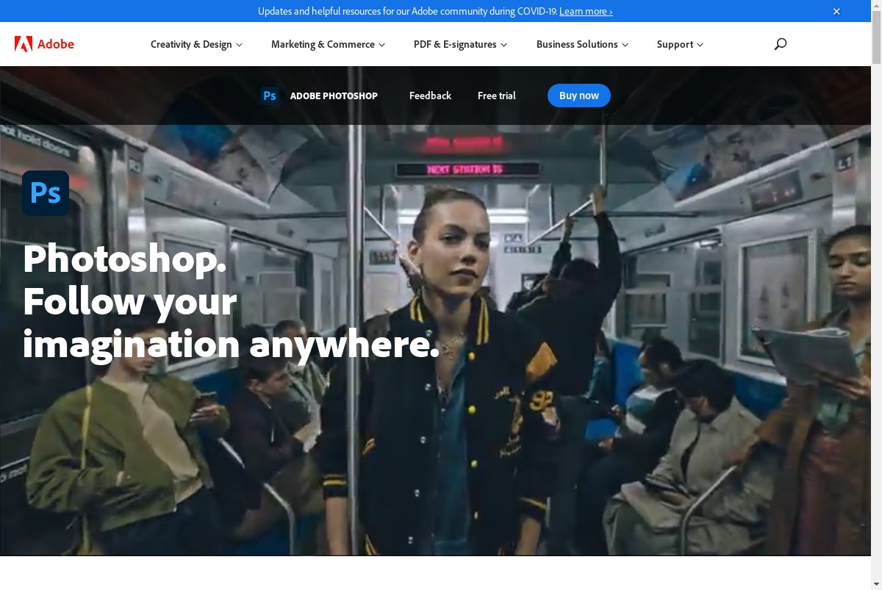The width and height of the screenshot is (882, 590).
Task: Expand the Business Solutions menu
Action: [582, 44]
